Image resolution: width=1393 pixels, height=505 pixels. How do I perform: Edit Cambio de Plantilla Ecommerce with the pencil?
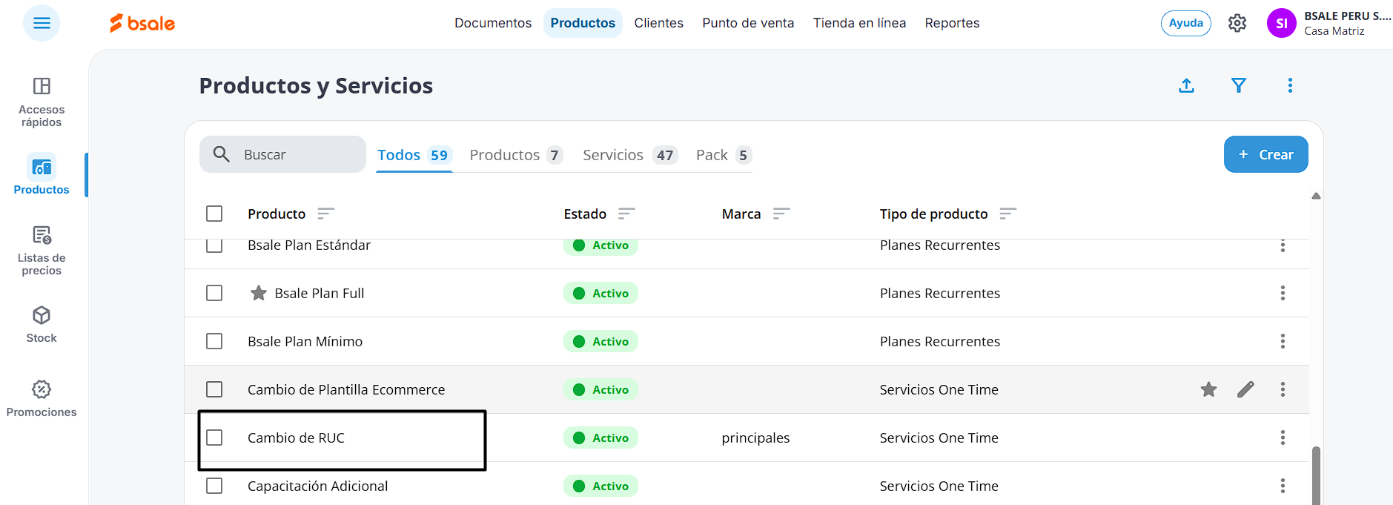[1245, 389]
